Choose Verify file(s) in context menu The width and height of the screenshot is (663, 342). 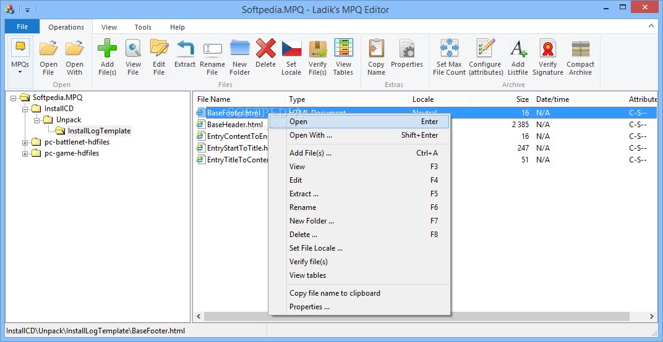coord(359,261)
